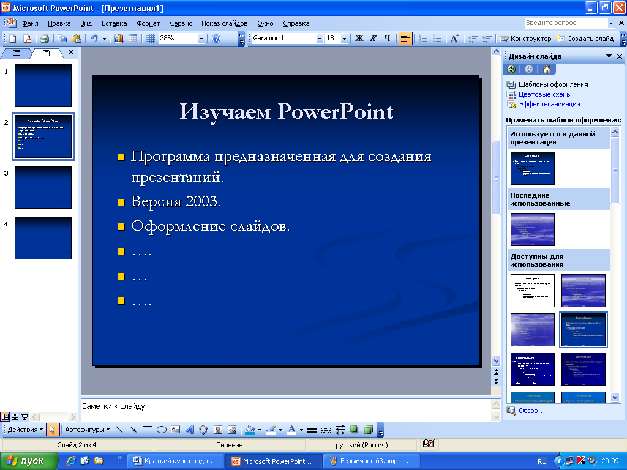Viewport: 627px width, 470px height.
Task: Select the Rectangle drawing tool
Action: (x=148, y=430)
